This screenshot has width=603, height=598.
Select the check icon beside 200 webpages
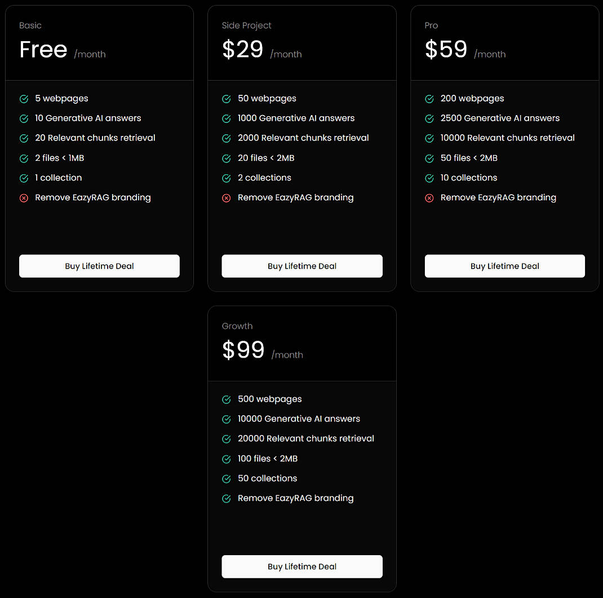tap(429, 98)
